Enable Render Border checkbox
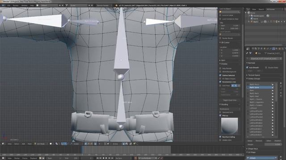Image resolution: width=286 pixels, height=160 pixels. (220, 38)
